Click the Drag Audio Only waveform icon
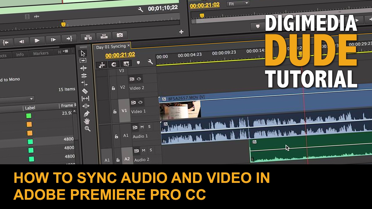The image size is (372, 209). [37, 17]
